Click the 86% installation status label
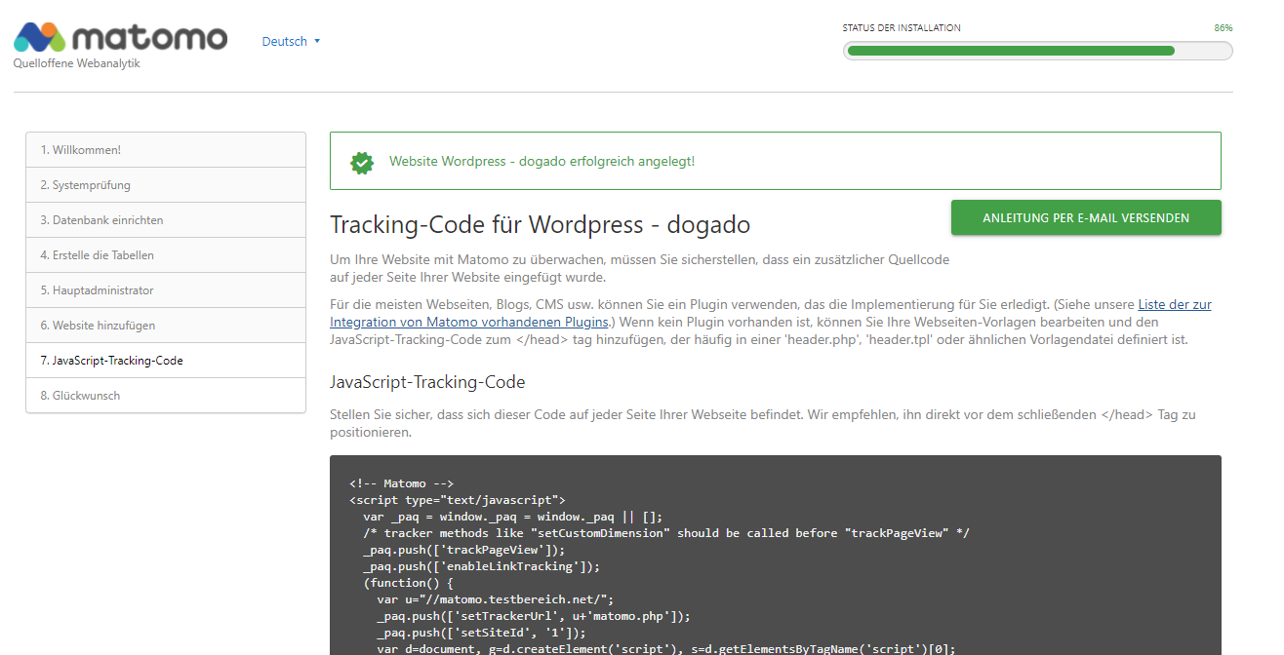 tap(1223, 28)
